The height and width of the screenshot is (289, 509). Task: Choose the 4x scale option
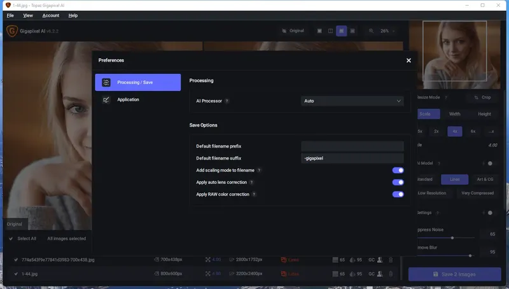[x=455, y=131]
